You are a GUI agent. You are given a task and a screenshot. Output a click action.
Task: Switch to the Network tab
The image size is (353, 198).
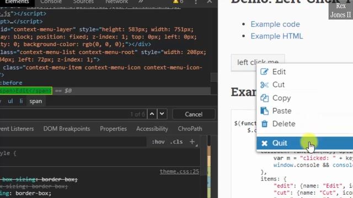(x=116, y=2)
